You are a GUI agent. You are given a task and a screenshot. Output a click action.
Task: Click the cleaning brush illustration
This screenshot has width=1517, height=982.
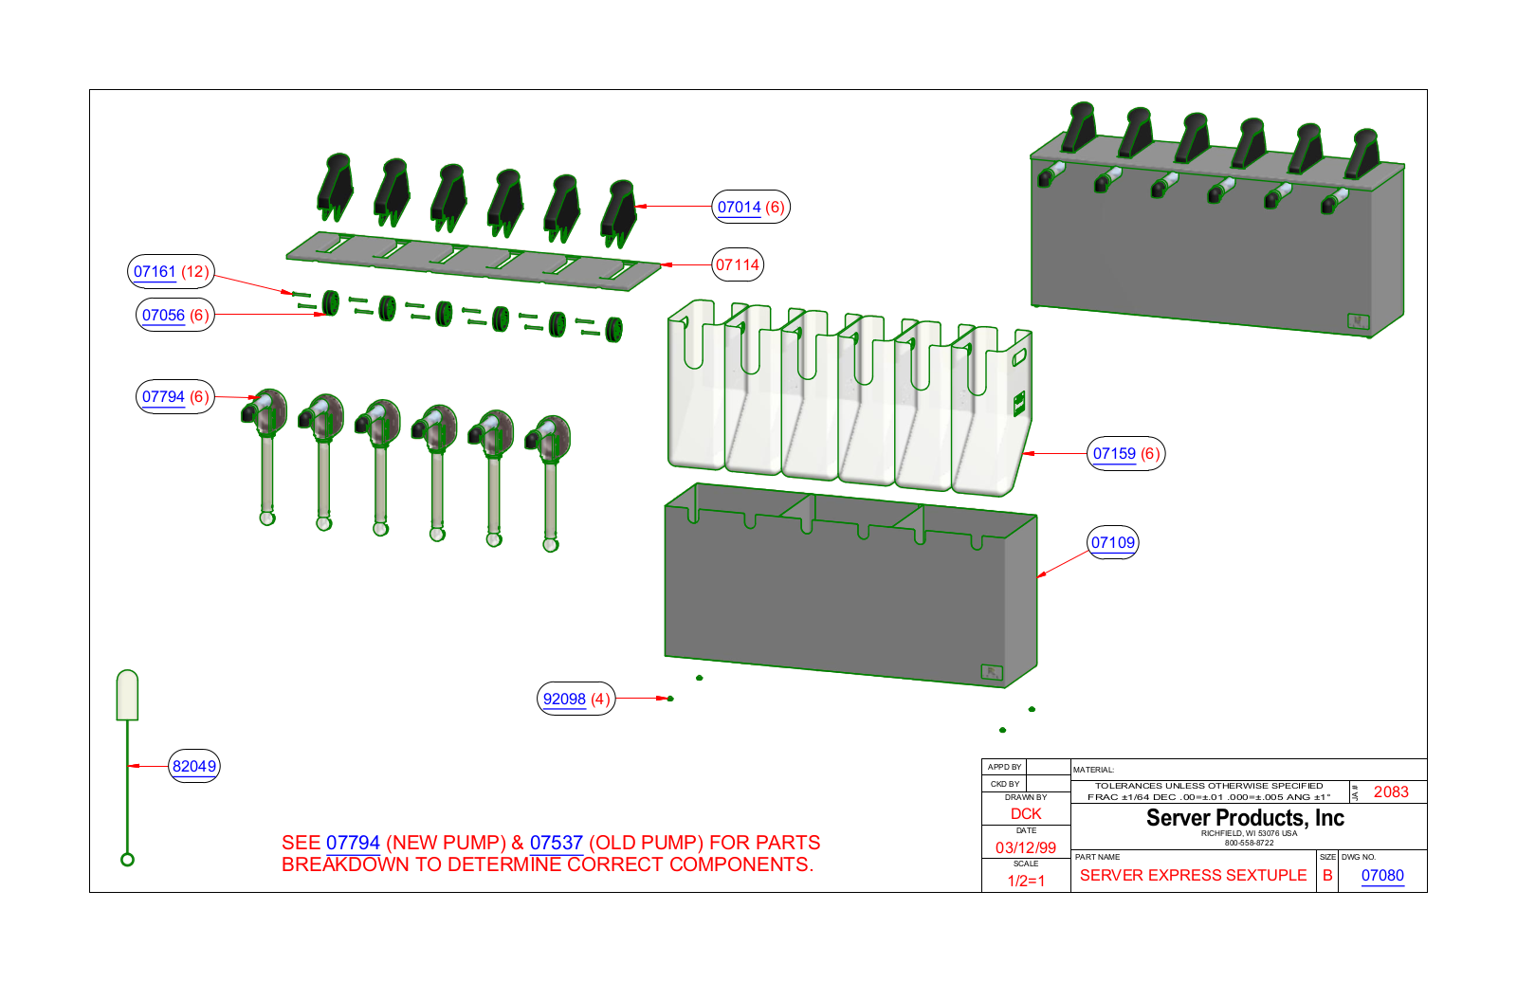(x=127, y=768)
